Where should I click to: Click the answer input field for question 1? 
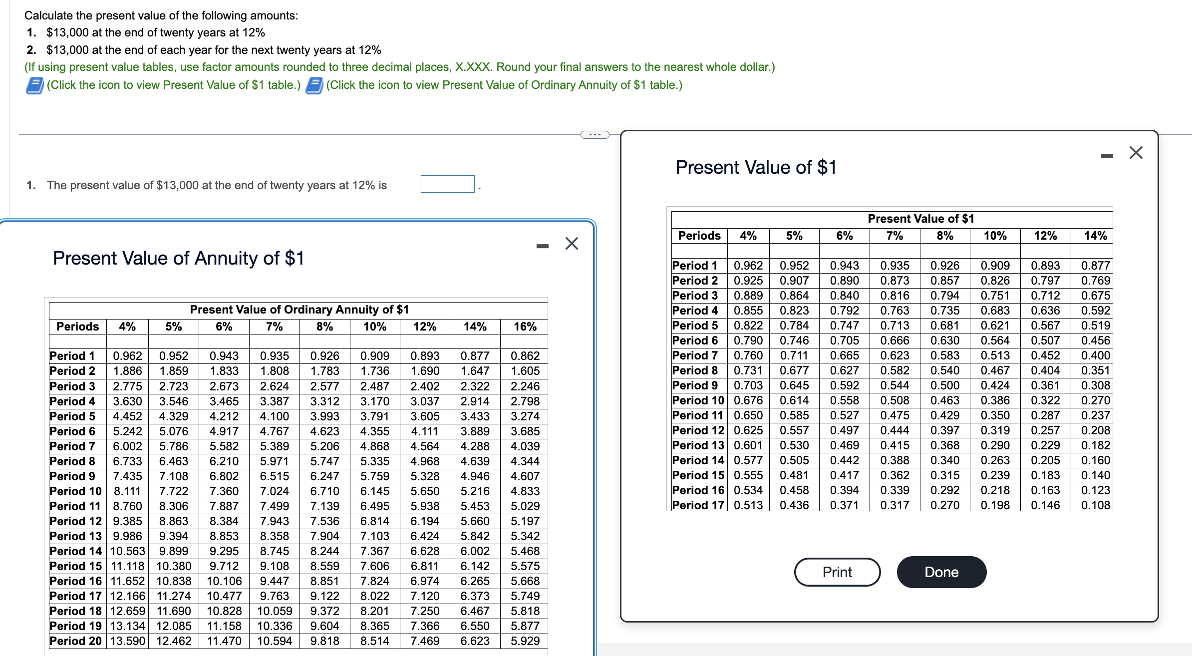coord(447,184)
